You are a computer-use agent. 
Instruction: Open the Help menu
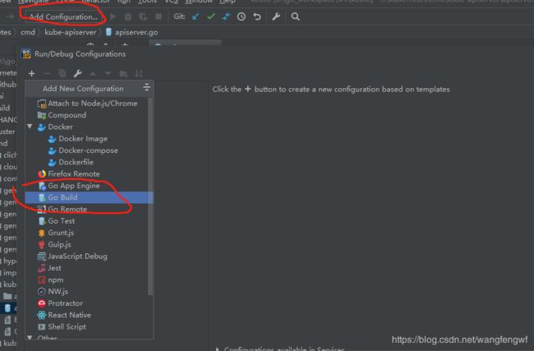(x=227, y=2)
